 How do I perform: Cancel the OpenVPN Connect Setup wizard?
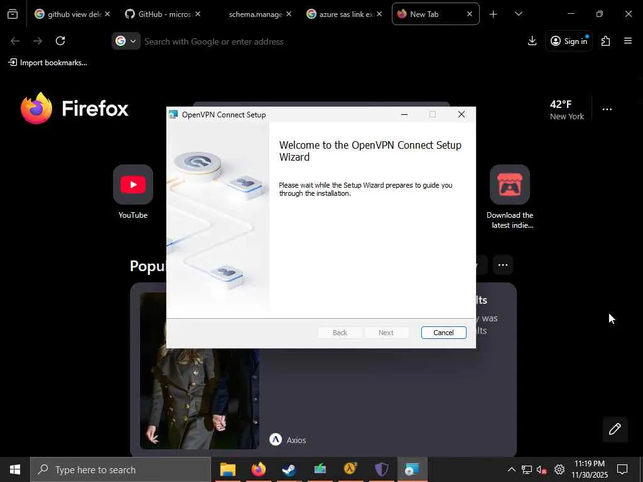click(443, 333)
